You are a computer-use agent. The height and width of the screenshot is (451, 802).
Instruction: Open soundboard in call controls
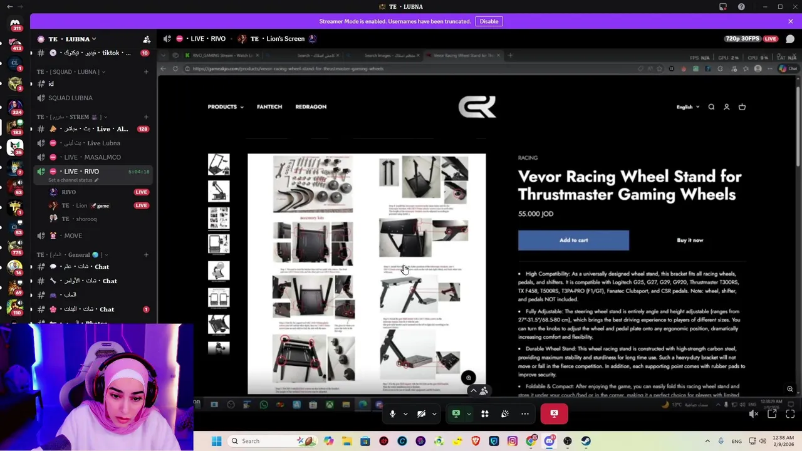[505, 414]
